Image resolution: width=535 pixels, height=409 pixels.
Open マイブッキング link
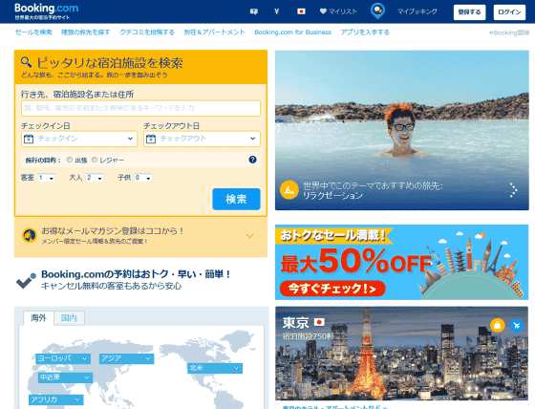click(417, 11)
